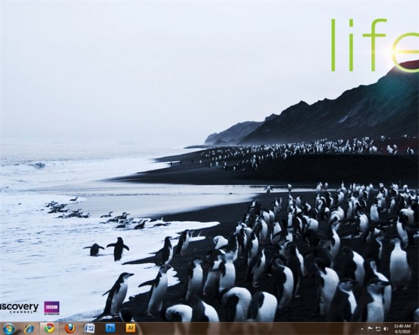Screen dimensions: 419x335
Task: Open the Action Center flag icon
Action: click(369, 329)
